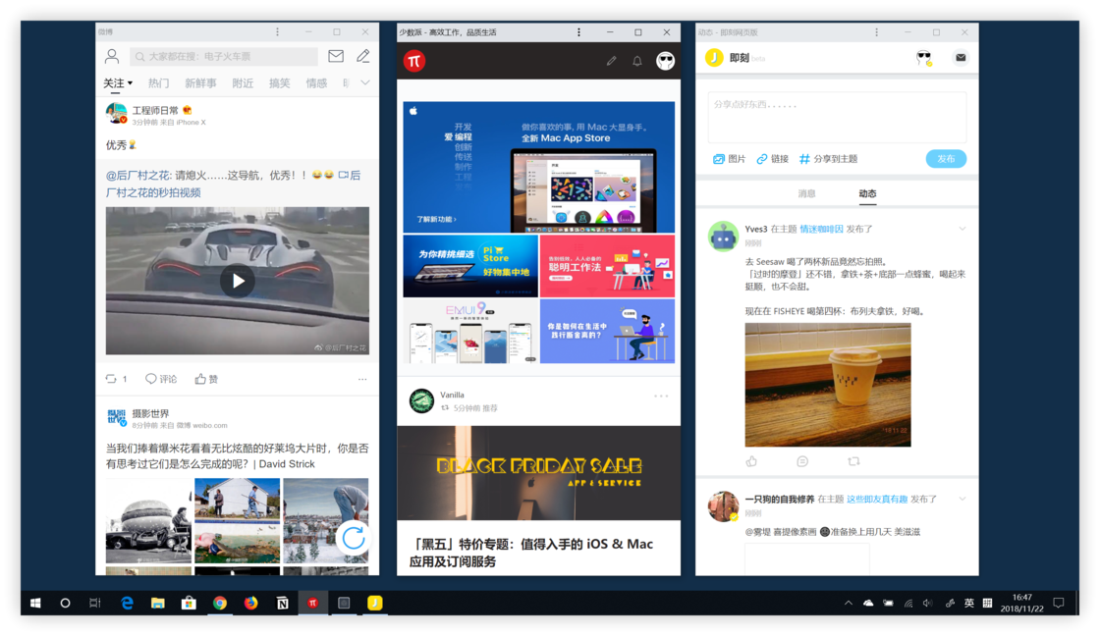
Task: Write an article with 少数派 pencil icon
Action: [x=611, y=61]
